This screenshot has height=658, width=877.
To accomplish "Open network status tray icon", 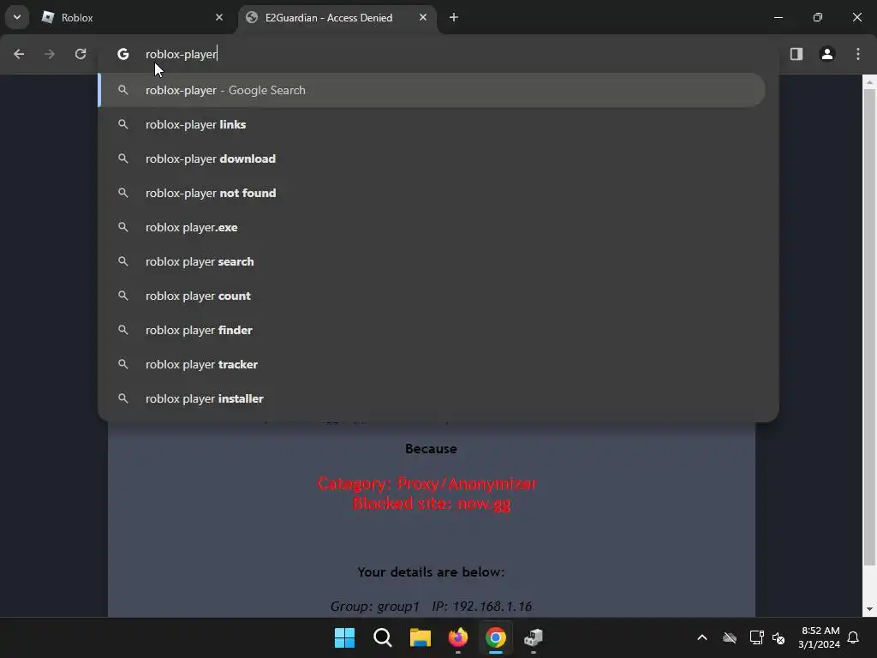I will point(756,637).
